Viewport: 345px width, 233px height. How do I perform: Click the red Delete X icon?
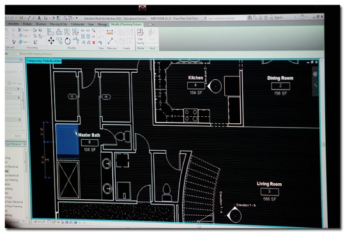point(94,43)
